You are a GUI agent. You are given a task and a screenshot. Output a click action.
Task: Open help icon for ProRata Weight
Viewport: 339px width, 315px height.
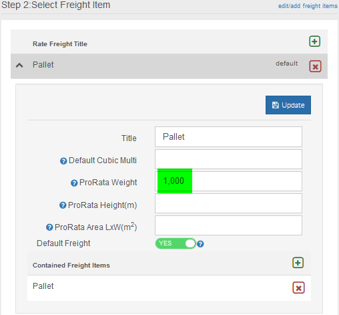tap(74, 183)
